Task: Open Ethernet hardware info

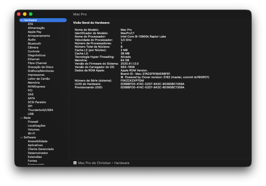Action: coord(34,59)
